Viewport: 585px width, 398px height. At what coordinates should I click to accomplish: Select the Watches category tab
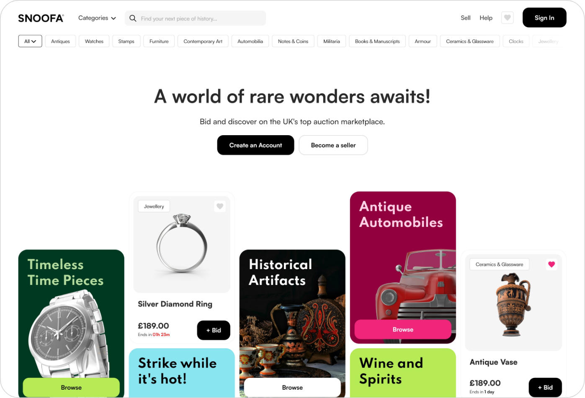(94, 41)
